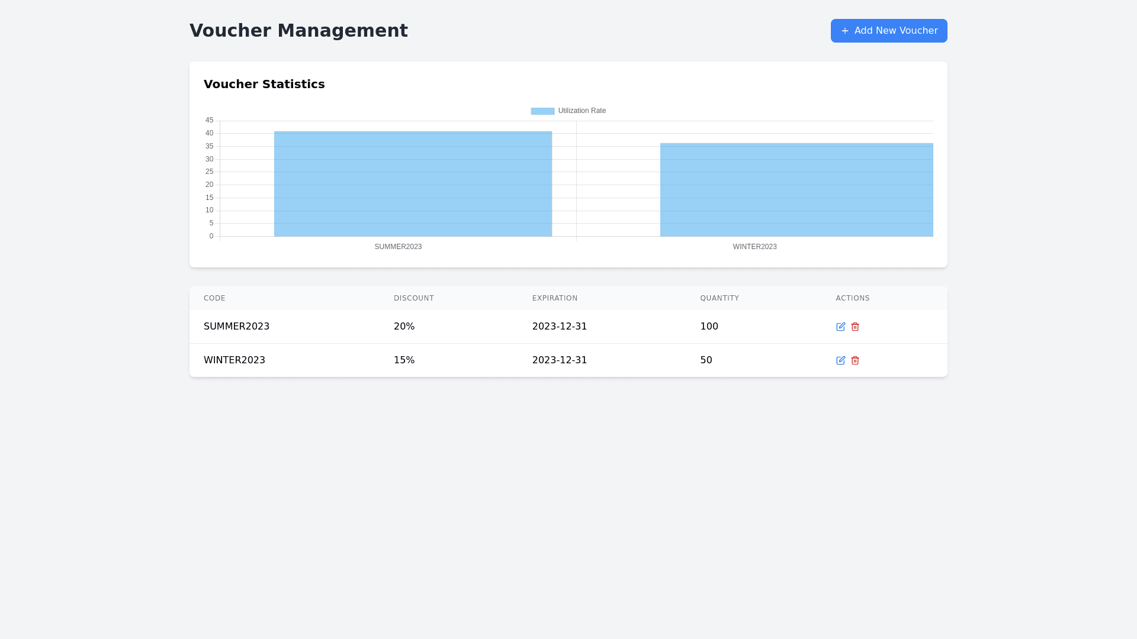This screenshot has height=639, width=1137.
Task: Delete the SUMMER2023 voucher
Action: [x=855, y=327]
